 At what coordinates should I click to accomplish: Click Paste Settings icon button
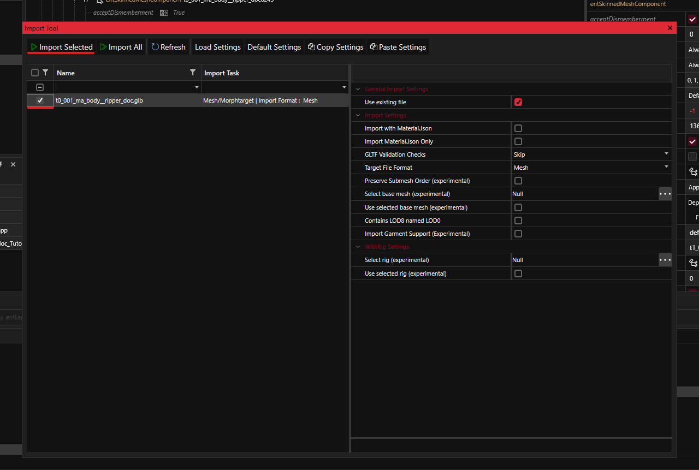coord(398,47)
